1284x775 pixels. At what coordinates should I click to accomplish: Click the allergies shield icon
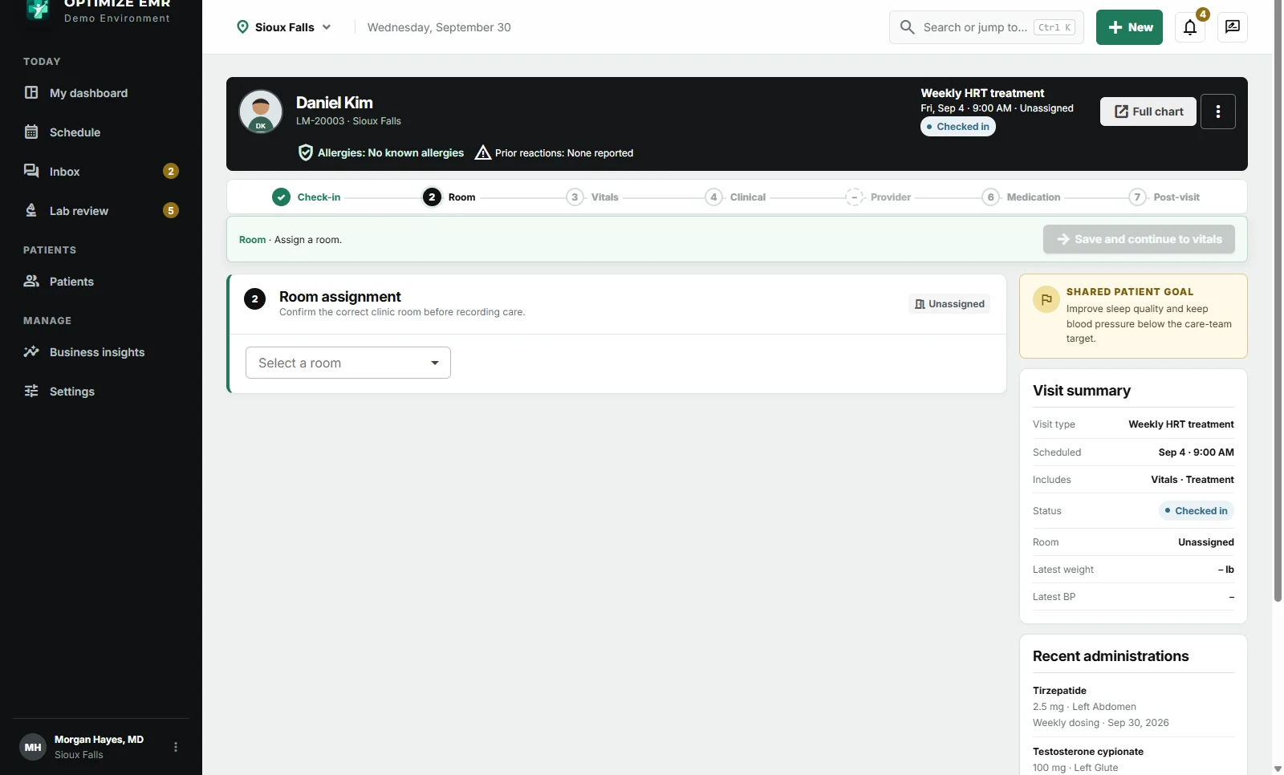(306, 152)
